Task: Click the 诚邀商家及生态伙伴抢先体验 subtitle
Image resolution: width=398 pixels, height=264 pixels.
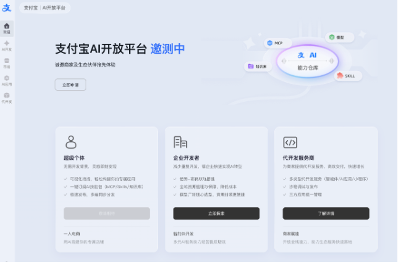Action: point(85,65)
